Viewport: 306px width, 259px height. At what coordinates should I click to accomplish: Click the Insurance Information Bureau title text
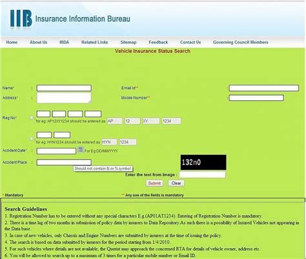coord(83,19)
